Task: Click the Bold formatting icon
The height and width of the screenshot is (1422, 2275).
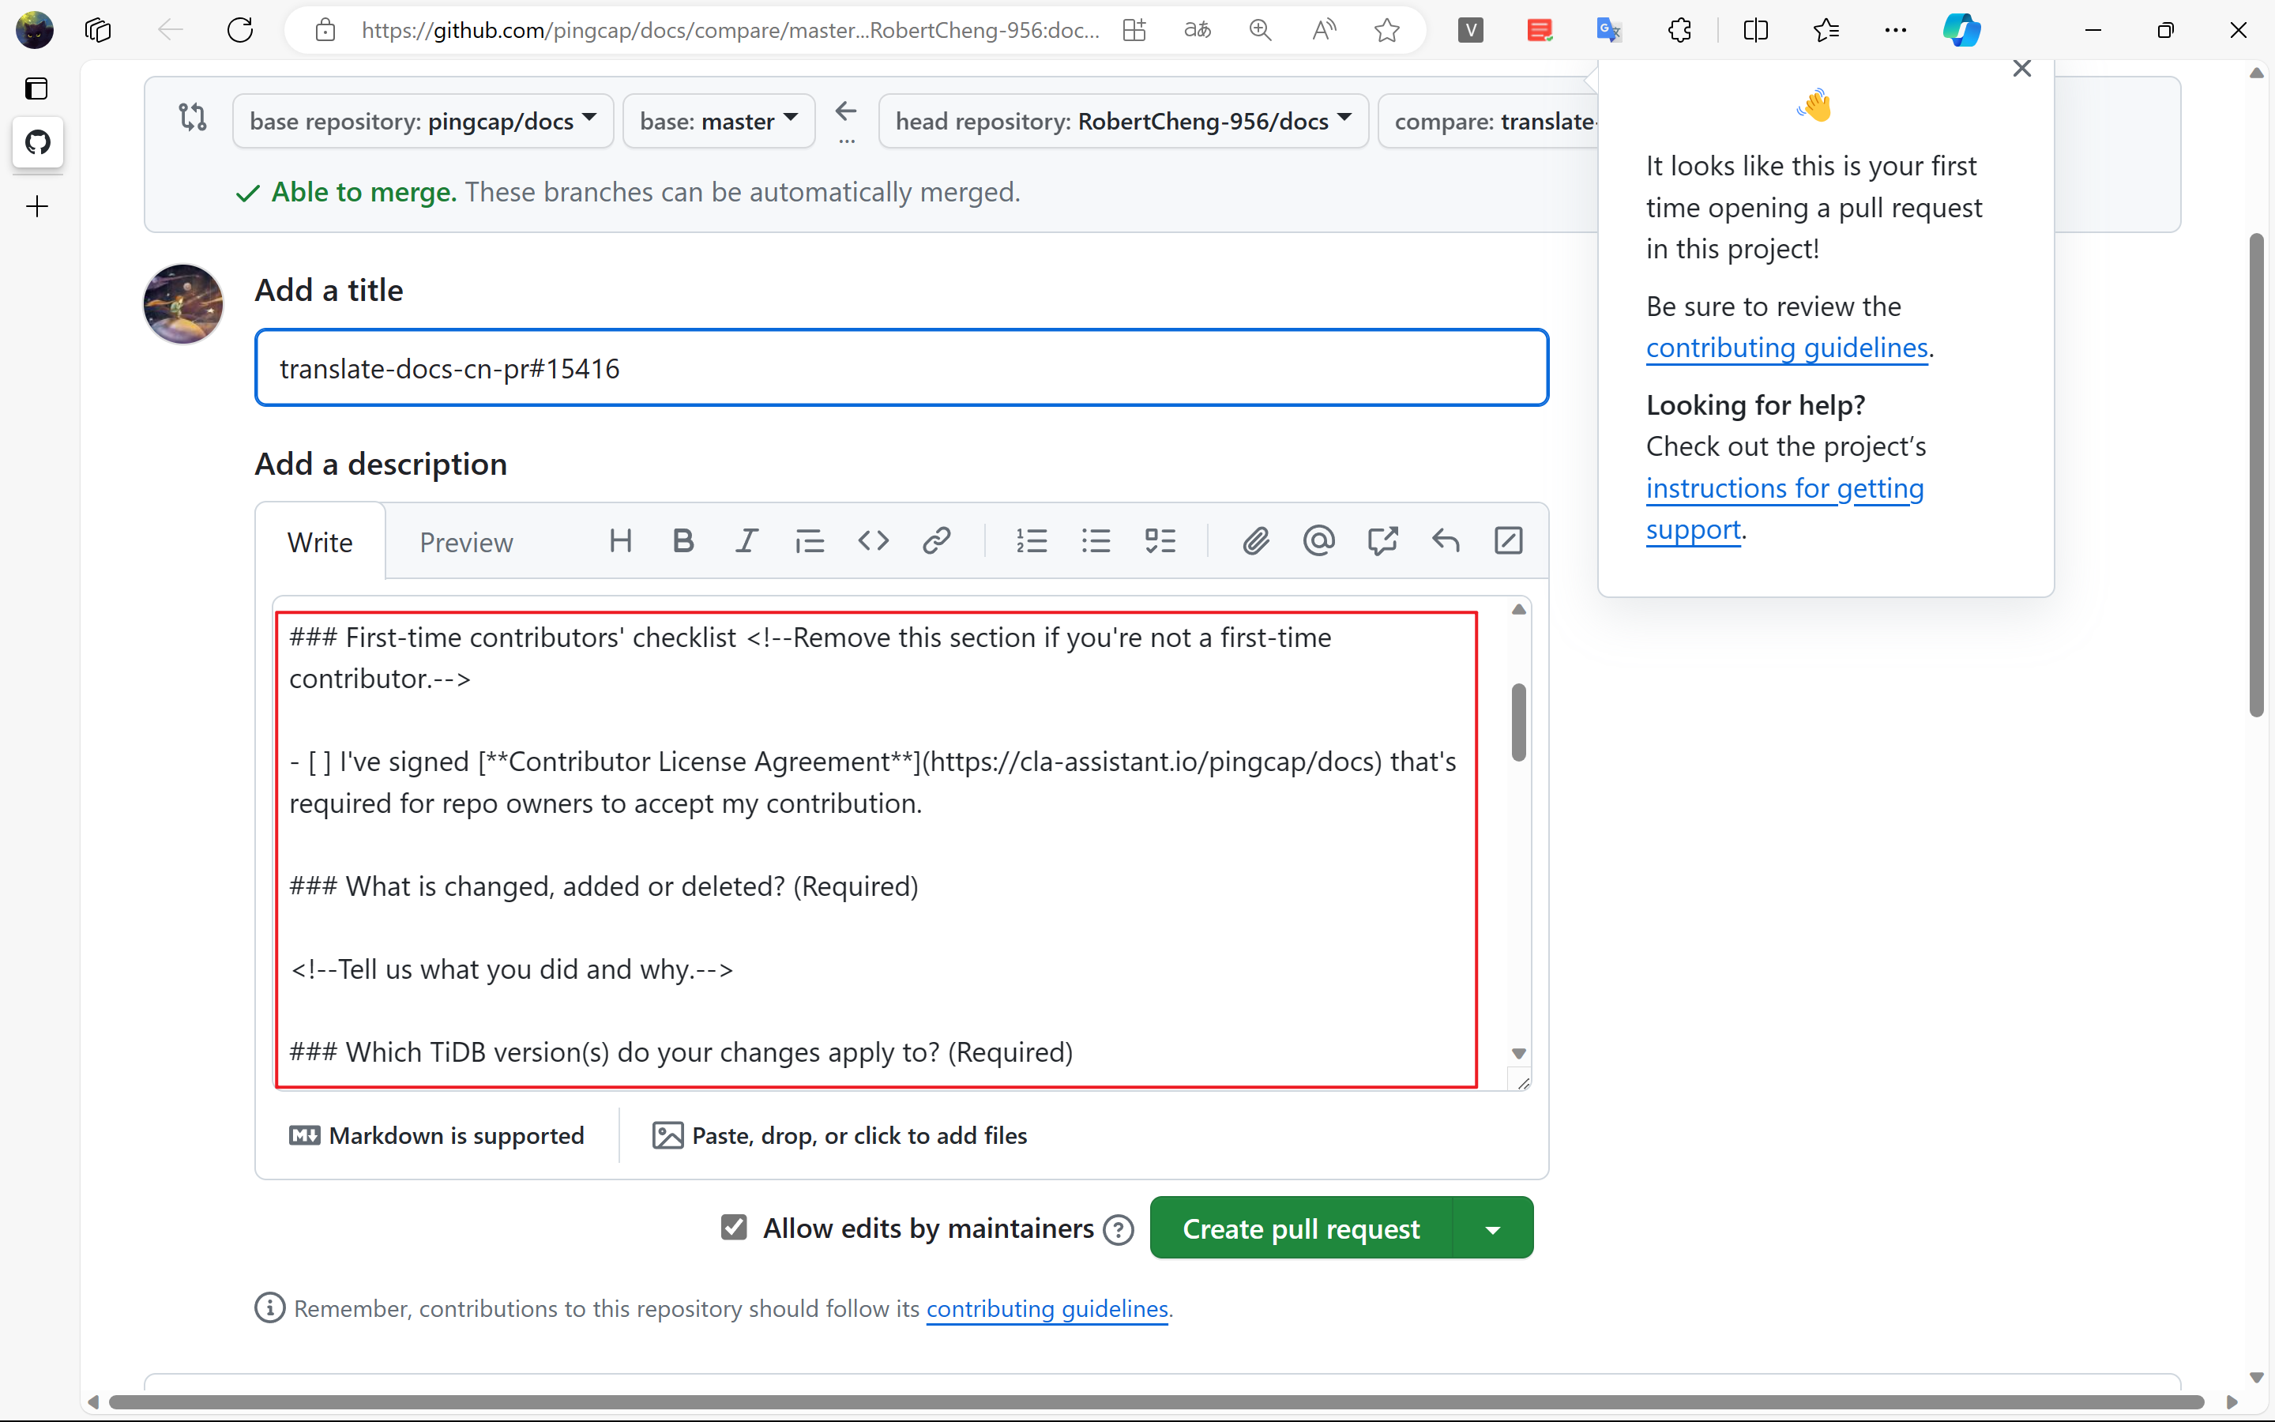Action: [x=683, y=541]
